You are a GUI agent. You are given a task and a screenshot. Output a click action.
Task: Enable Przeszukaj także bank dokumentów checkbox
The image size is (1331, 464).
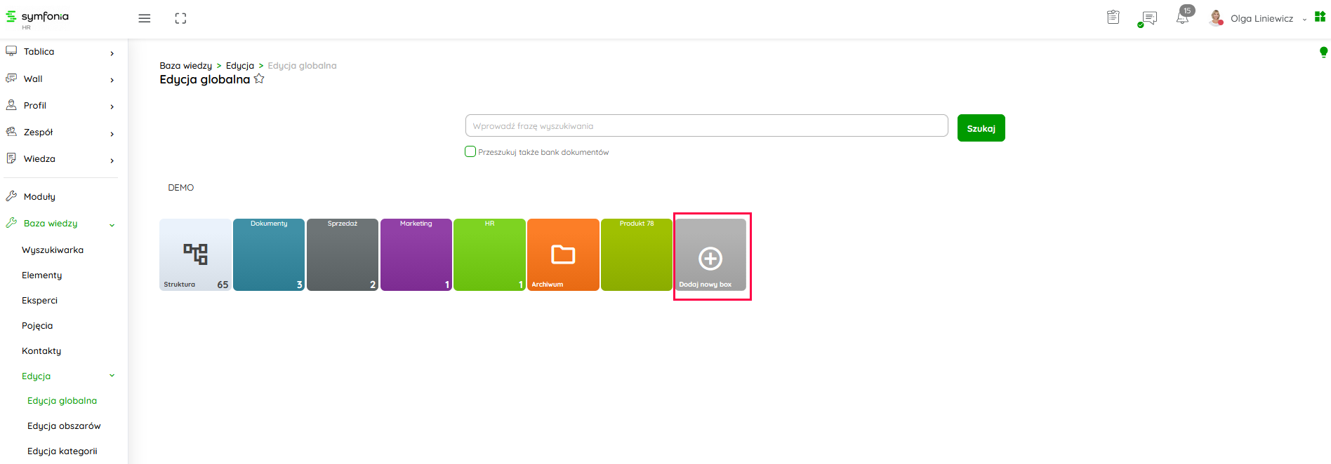coord(470,151)
